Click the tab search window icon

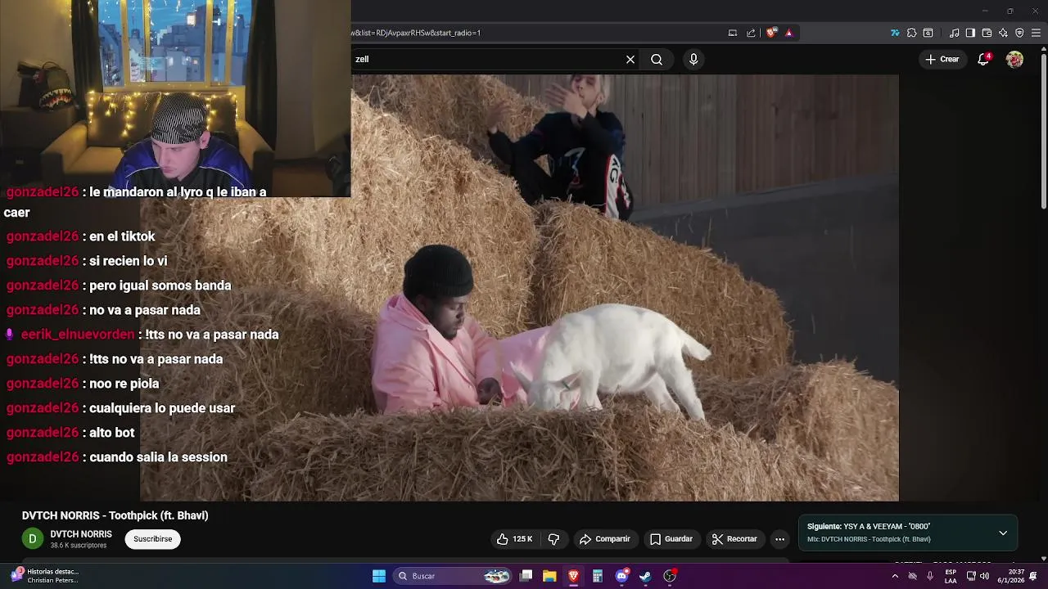click(928, 33)
